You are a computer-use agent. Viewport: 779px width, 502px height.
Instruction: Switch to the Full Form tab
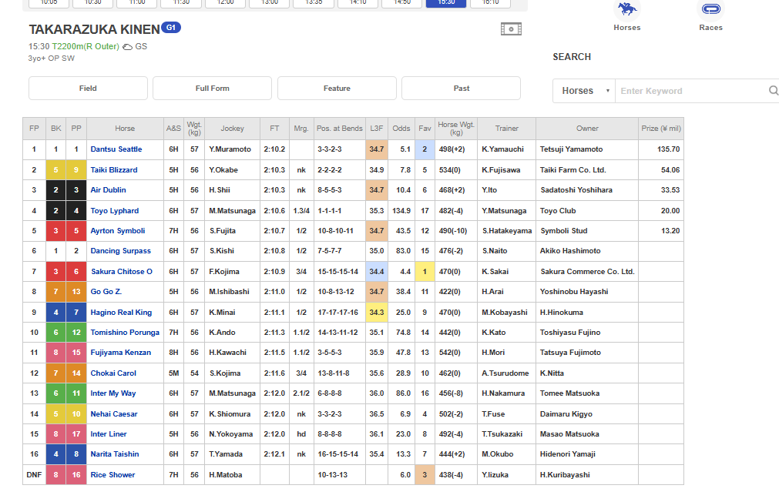point(212,89)
